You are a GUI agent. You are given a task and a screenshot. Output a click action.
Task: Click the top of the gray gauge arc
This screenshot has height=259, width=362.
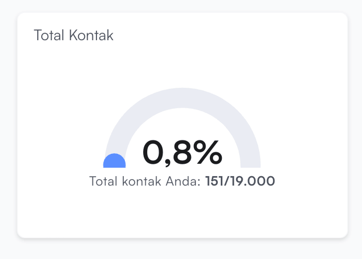click(182, 98)
